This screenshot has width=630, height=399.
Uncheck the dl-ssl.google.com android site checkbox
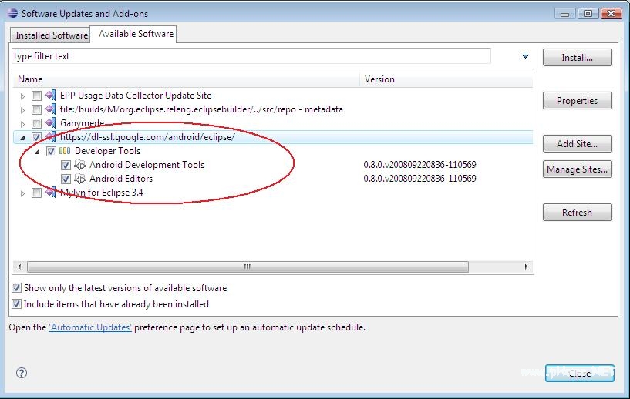click(36, 137)
